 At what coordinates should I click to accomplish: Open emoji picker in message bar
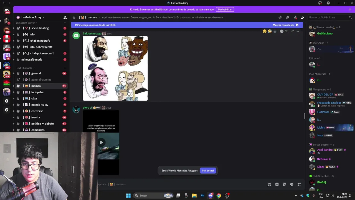tap(292, 184)
